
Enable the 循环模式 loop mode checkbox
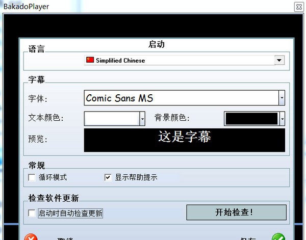32,177
